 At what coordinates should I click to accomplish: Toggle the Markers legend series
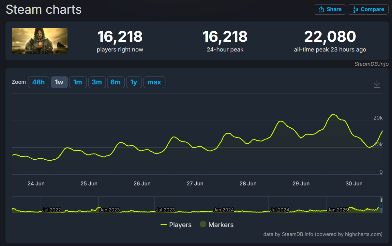click(217, 225)
